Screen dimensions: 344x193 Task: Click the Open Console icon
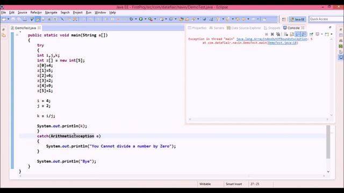point(327,34)
